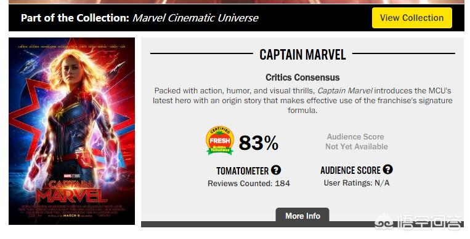
Task: Click the 83% Tomatometer score
Action: [258, 143]
